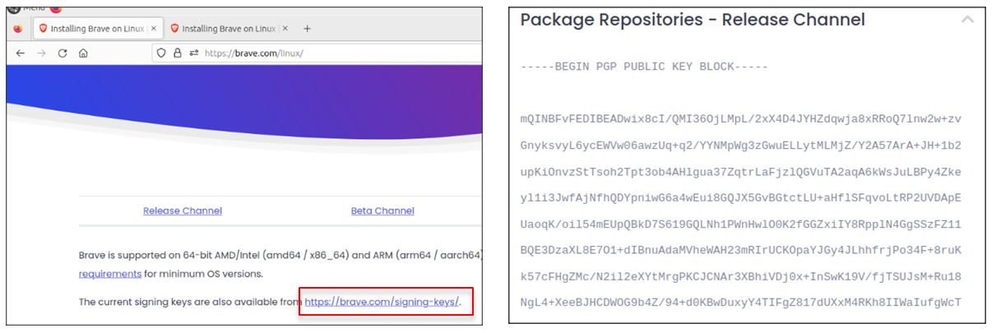Follow the brave.com/signing-keys link
996x333 pixels.
pyautogui.click(x=382, y=302)
